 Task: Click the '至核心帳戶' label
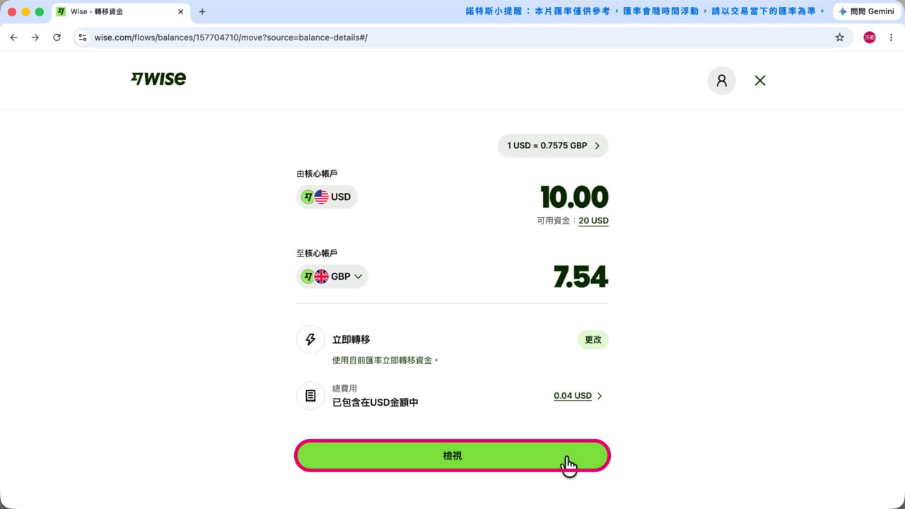(x=317, y=252)
